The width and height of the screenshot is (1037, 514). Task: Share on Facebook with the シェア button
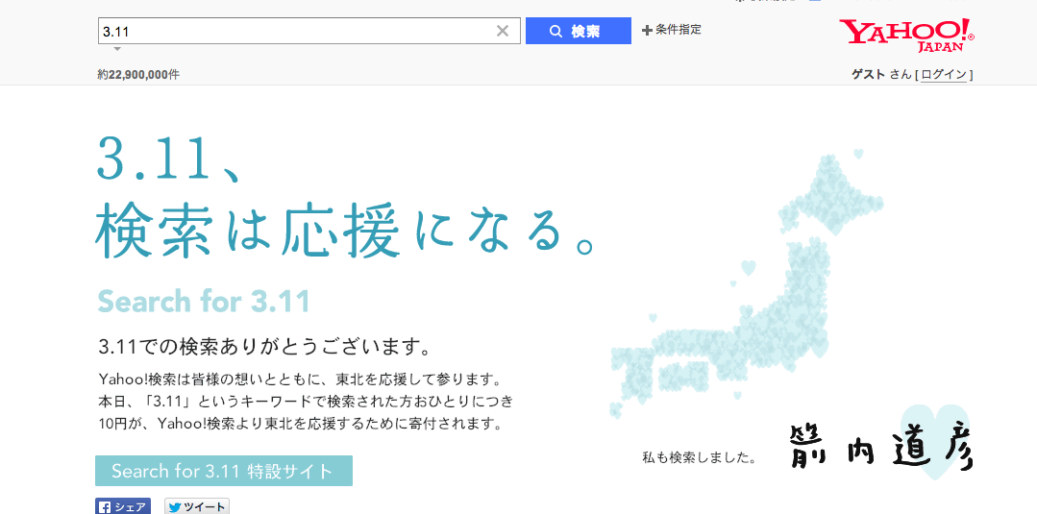pyautogui.click(x=123, y=506)
